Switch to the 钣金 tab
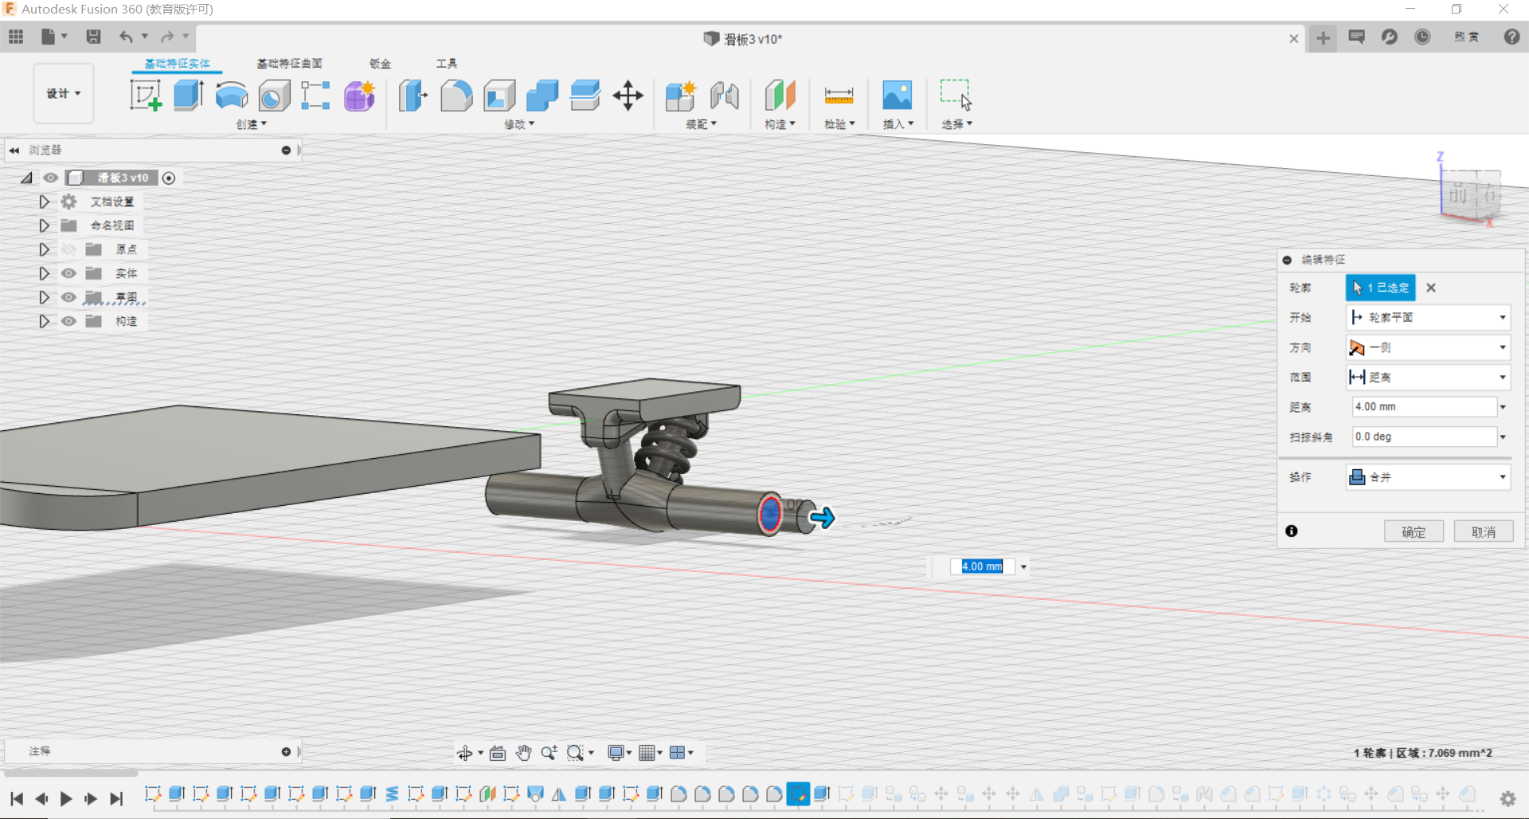 380,64
